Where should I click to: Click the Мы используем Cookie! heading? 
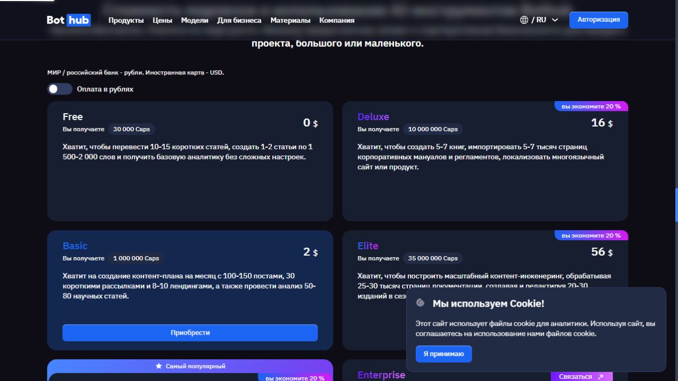[x=488, y=303]
